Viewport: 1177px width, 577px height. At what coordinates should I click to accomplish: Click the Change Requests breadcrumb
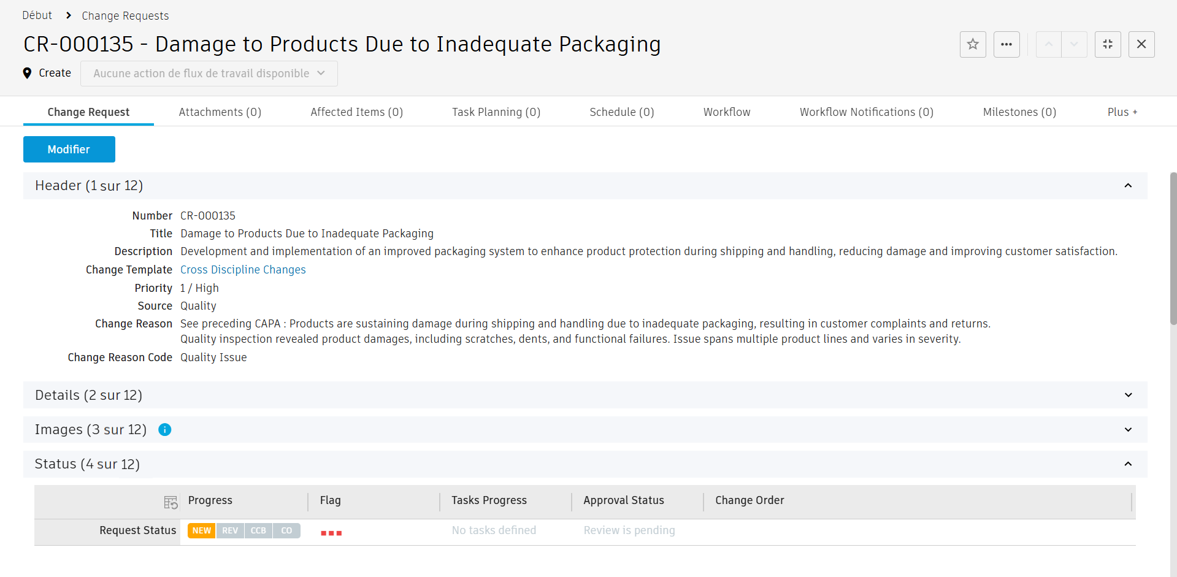pyautogui.click(x=125, y=16)
